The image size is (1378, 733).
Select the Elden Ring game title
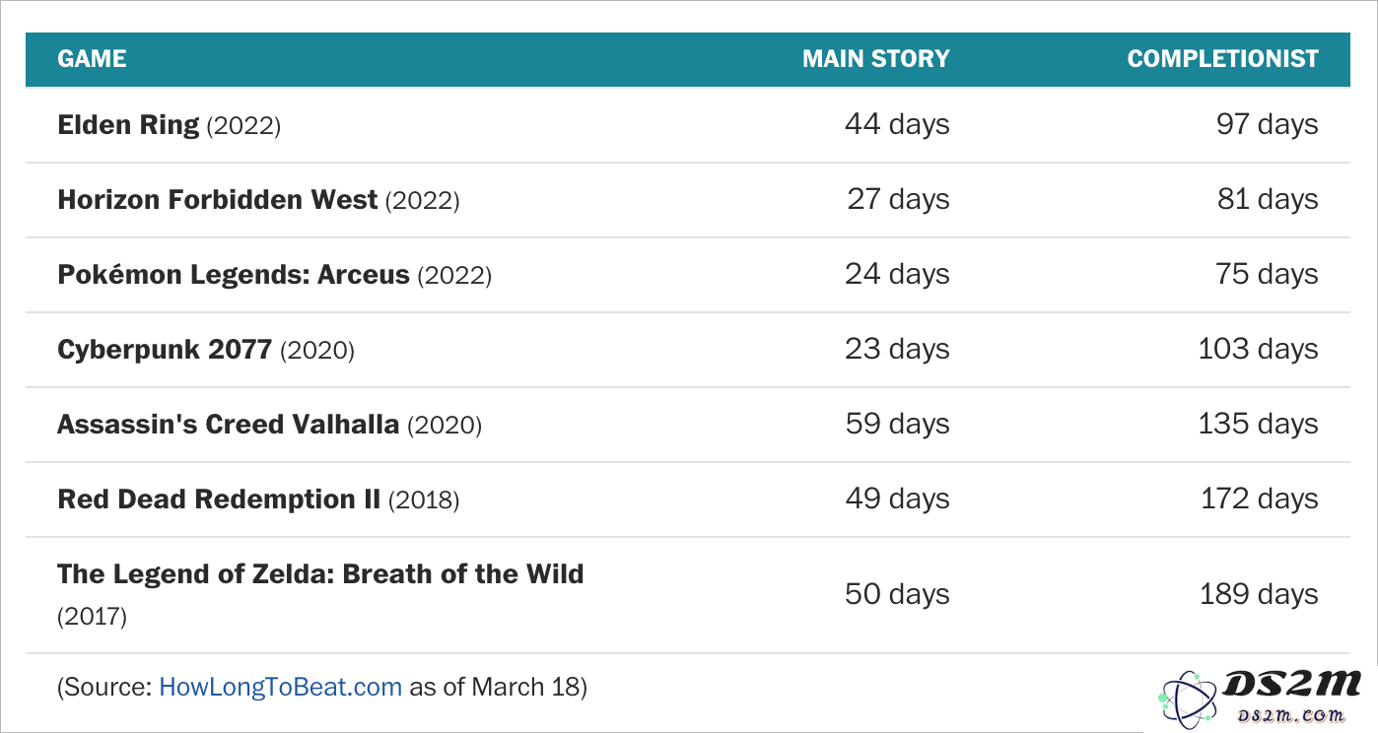coord(128,125)
